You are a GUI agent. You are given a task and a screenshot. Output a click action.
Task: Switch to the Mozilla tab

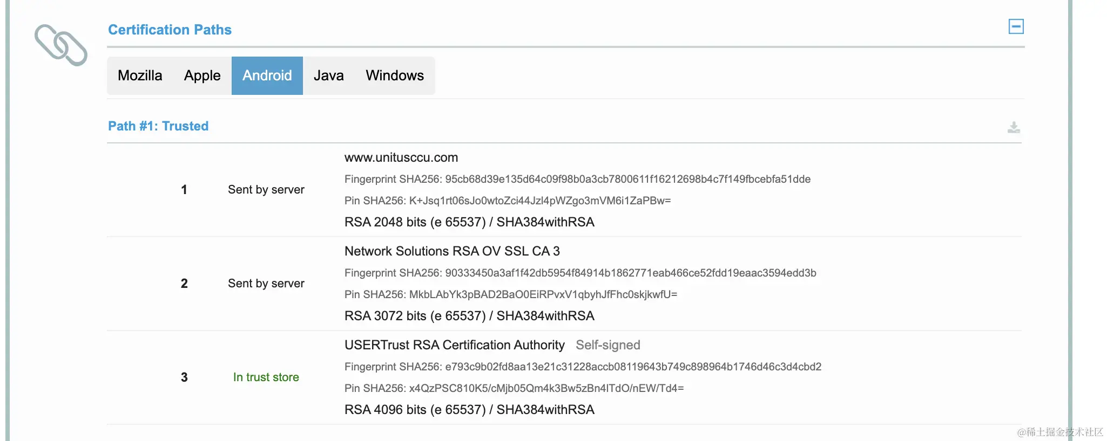pyautogui.click(x=140, y=75)
